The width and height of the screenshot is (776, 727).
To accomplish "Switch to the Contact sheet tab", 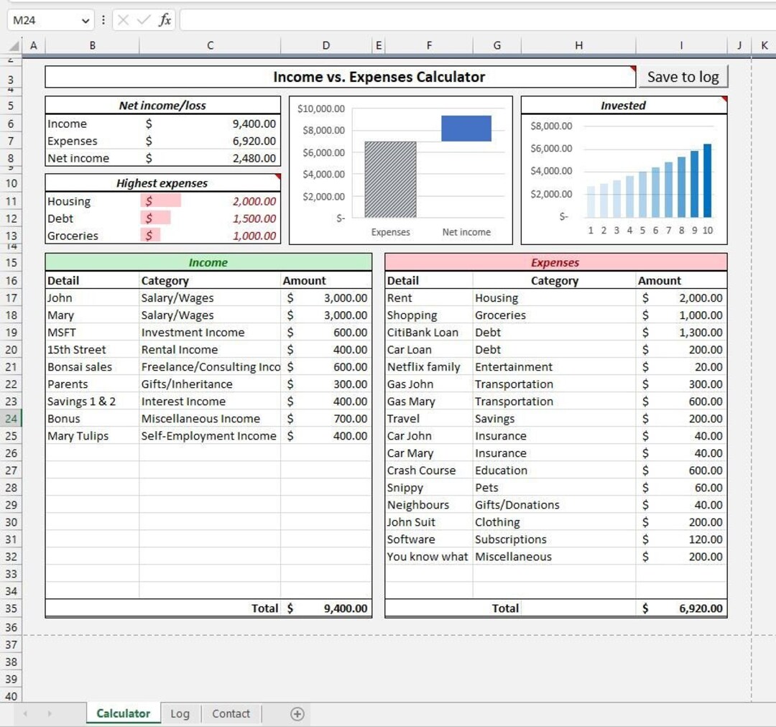I will tap(231, 713).
